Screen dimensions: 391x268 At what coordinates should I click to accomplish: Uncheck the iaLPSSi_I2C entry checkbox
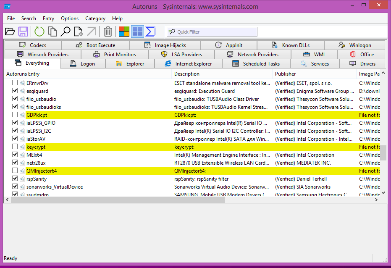15,131
